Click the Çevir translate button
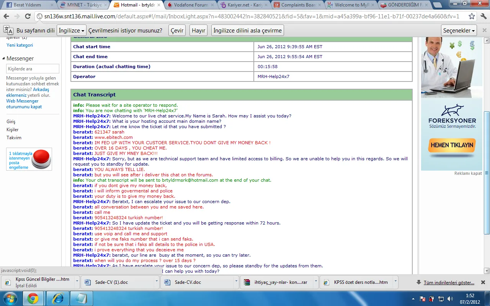Screen dimensions: 490x306 tap(177, 31)
